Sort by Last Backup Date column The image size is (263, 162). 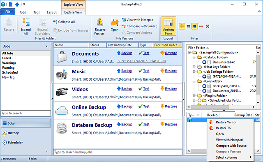point(122,45)
